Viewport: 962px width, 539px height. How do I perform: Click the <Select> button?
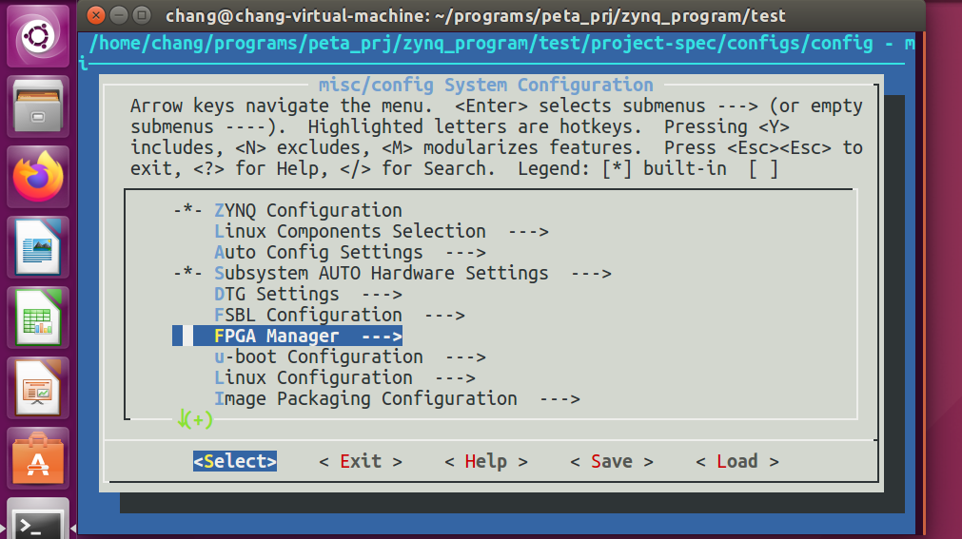tap(235, 461)
